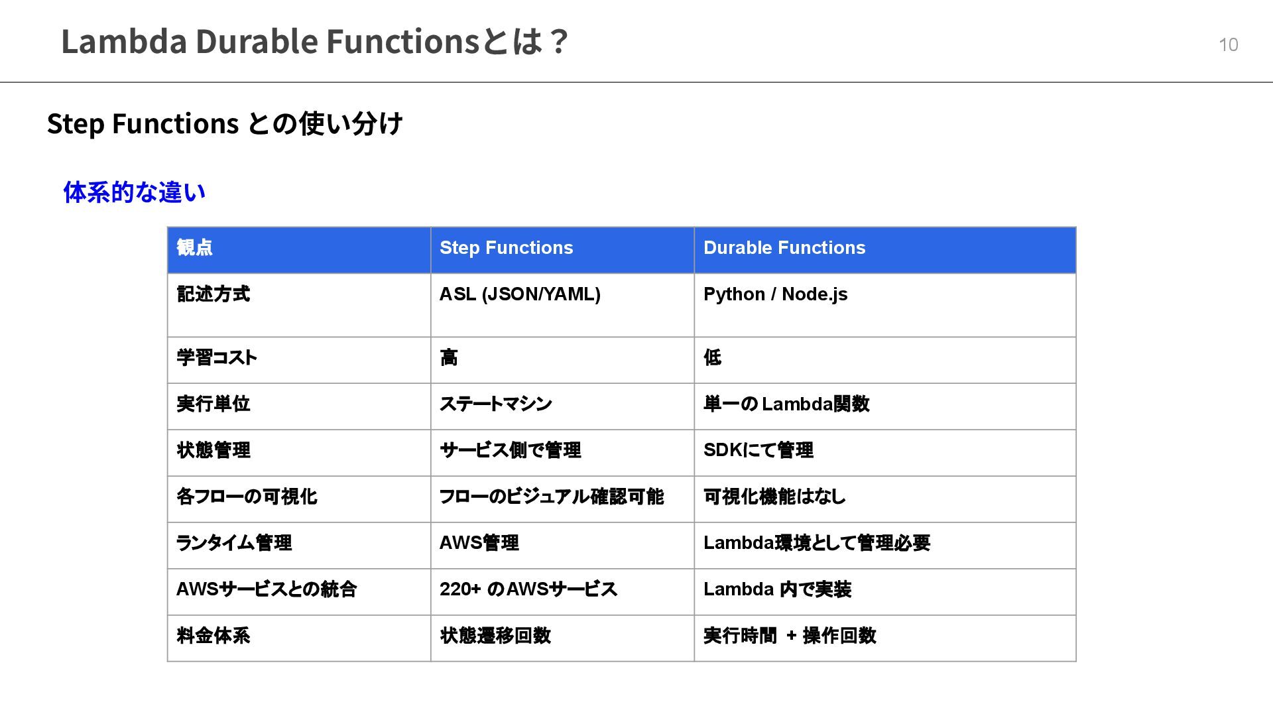Click the '可視化機能はなし' cell

tap(774, 497)
